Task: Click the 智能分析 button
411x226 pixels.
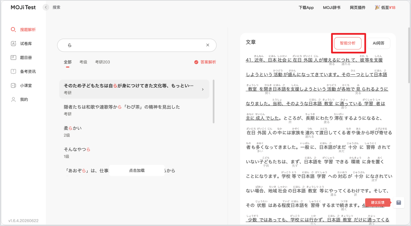Action: [x=348, y=43]
